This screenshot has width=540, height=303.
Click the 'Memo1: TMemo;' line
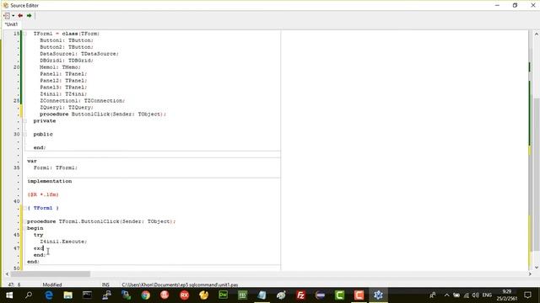(60, 67)
